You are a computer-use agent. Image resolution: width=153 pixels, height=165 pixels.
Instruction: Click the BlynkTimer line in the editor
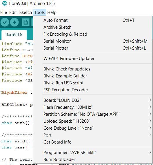[17, 93]
